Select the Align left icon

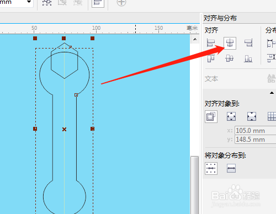[x=211, y=43]
